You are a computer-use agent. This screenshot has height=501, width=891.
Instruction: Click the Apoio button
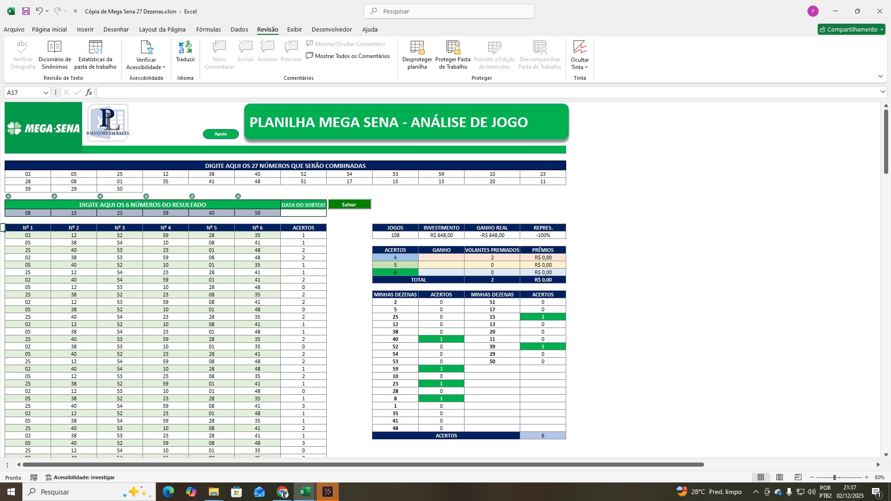(x=220, y=134)
